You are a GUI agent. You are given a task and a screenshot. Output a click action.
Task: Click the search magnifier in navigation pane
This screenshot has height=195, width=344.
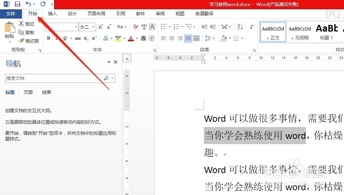[x=106, y=78]
